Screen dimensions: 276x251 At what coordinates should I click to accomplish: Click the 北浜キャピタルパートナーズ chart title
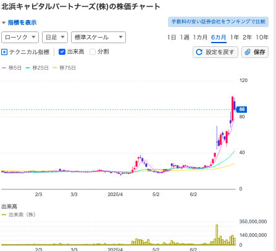tap(81, 7)
